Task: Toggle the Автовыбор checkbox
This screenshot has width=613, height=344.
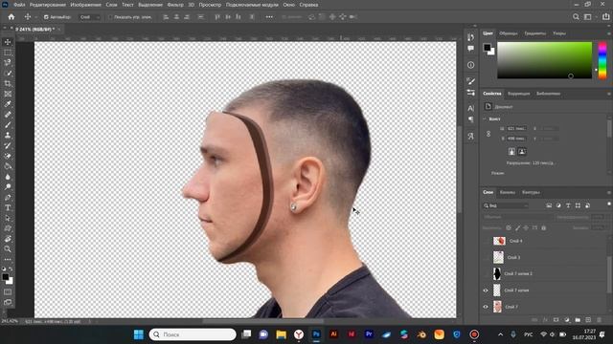Action: pyautogui.click(x=46, y=17)
